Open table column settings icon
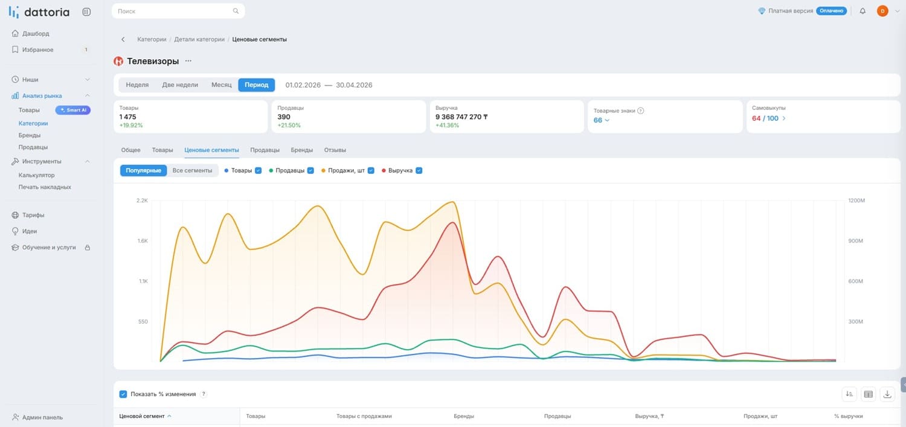Viewport: 906px width, 427px height. click(868, 394)
